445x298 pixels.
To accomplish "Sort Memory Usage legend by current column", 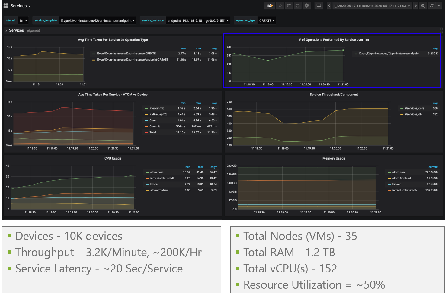I will click(433, 167).
